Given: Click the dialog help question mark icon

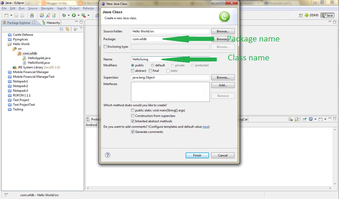Looking at the screenshot, I should (x=108, y=155).
